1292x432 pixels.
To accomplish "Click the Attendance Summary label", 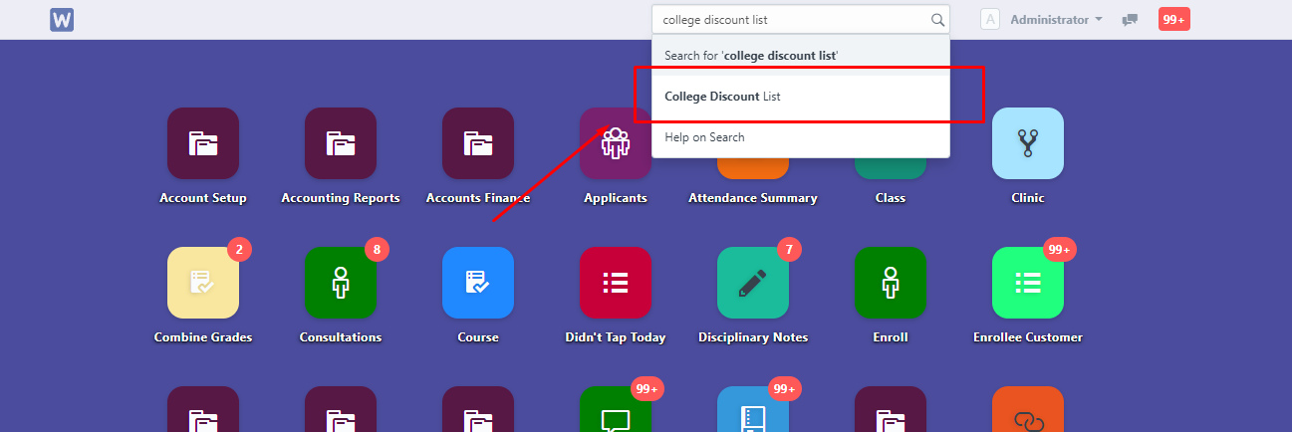I will click(753, 198).
